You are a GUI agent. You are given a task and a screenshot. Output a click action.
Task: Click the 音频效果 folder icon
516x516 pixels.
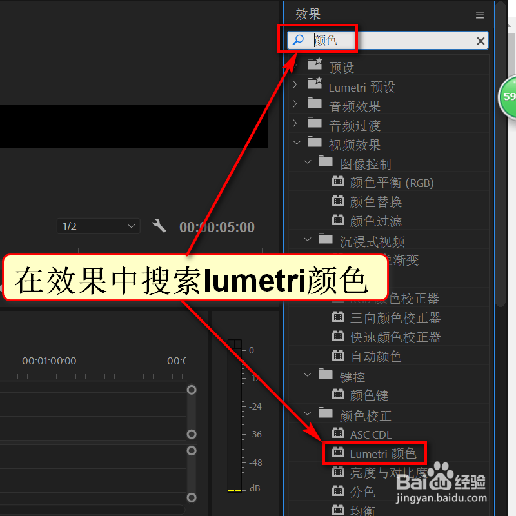tap(315, 104)
